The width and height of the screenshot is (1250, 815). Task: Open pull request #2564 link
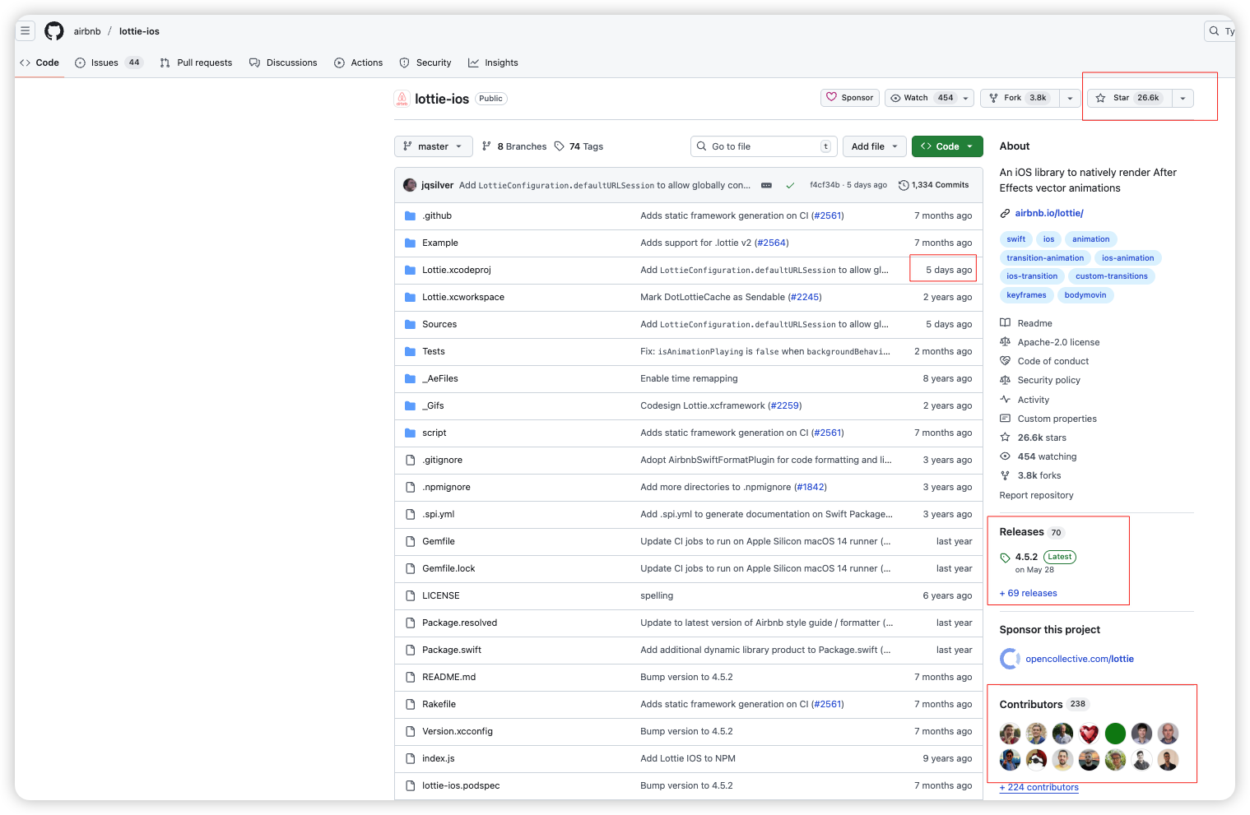771,243
